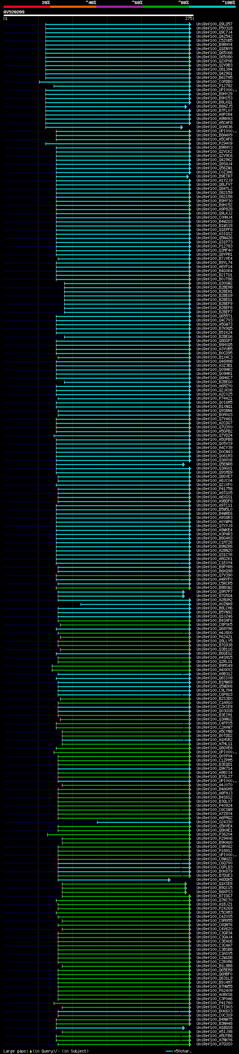The width and height of the screenshot is (239, 1054).
Task: Click the 275 end position label
Action: [189, 18]
